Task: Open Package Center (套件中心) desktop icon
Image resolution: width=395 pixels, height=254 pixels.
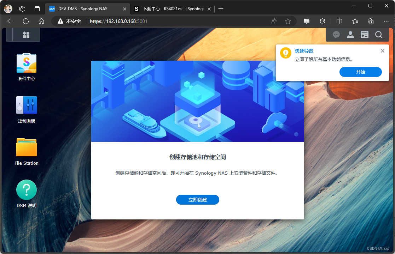Action: (27, 67)
